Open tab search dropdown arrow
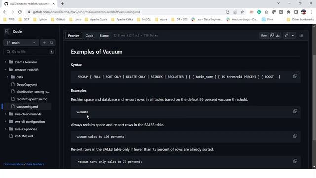The width and height of the screenshot is (316, 178). [x=278, y=3]
